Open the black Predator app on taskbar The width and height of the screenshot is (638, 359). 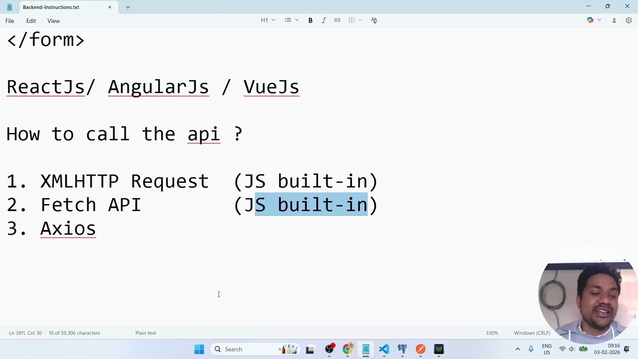click(439, 349)
